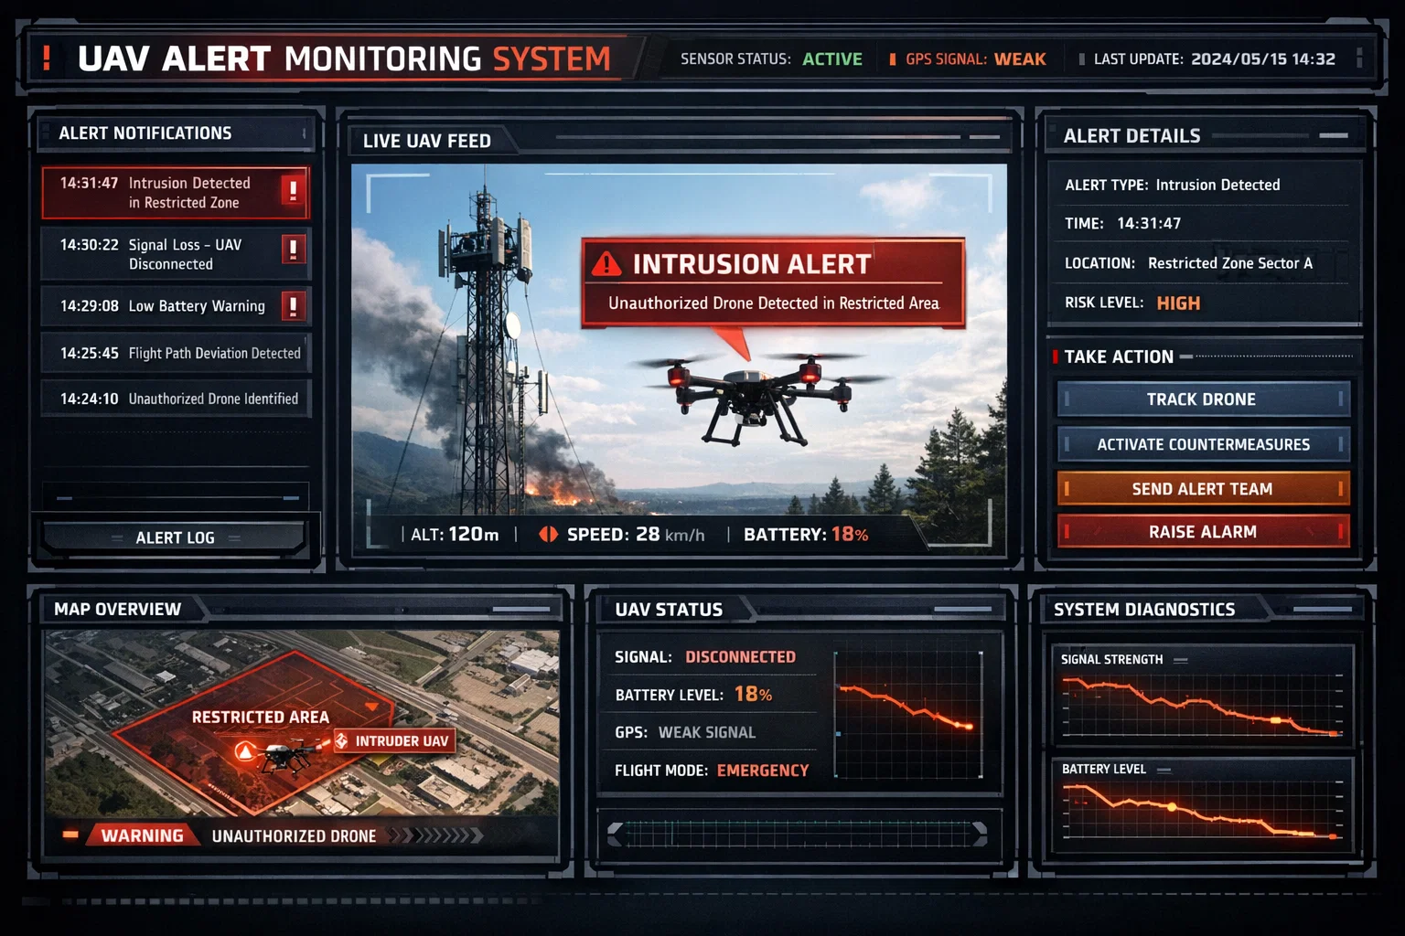Click the warning triangle in Intrusion Alert banner

[606, 264]
